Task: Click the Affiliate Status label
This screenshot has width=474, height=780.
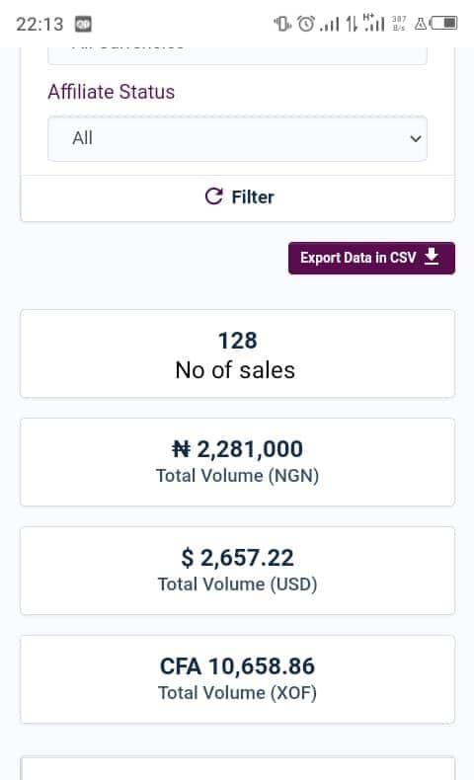Action: click(112, 92)
